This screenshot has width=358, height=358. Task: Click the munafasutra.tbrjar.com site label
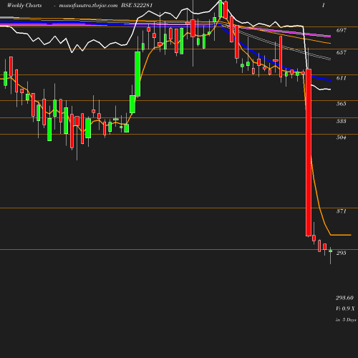click(88, 6)
